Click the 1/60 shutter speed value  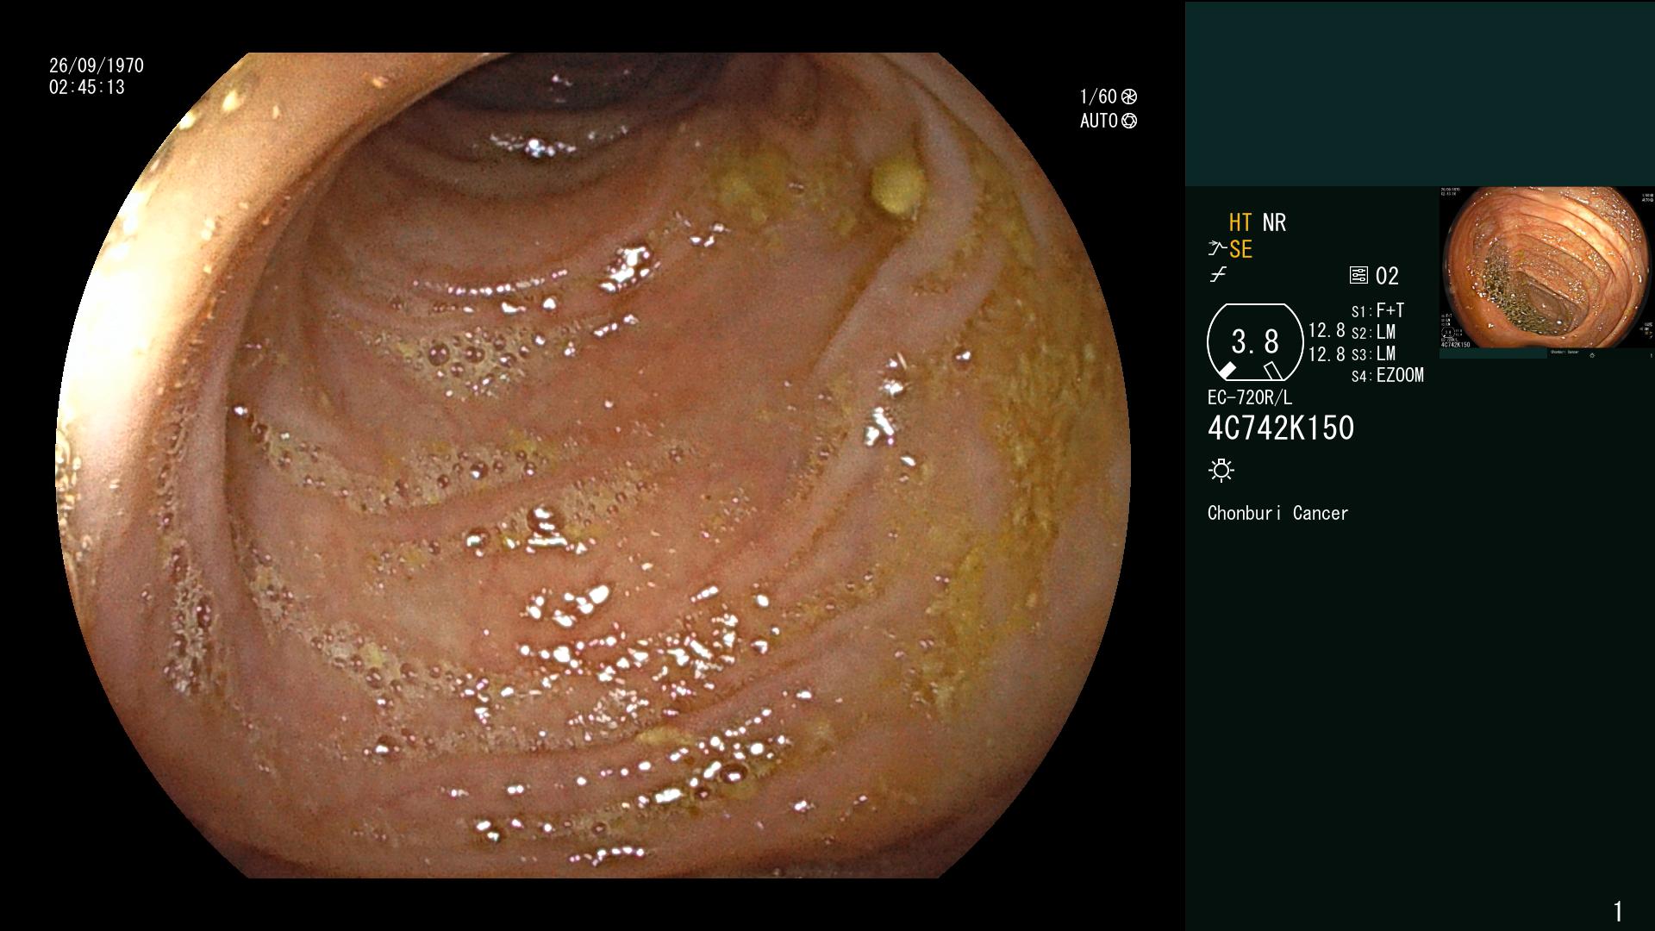[1098, 97]
